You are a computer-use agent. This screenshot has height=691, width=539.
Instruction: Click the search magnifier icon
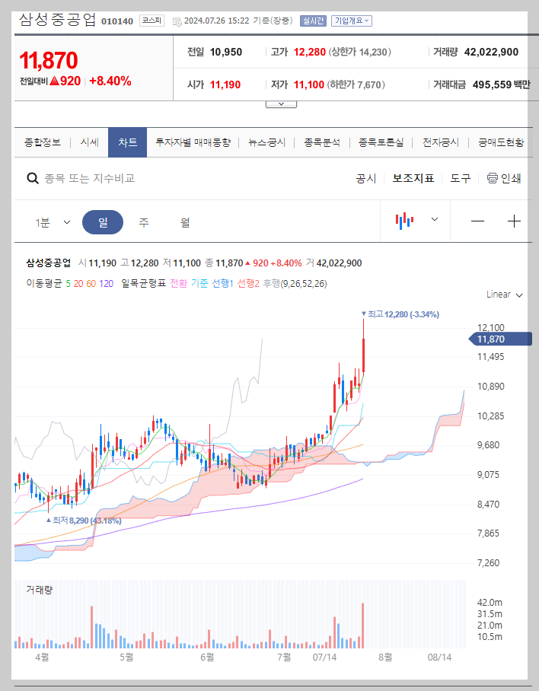(33, 179)
